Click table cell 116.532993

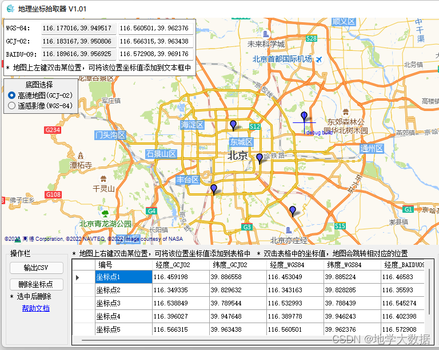coord(295,303)
